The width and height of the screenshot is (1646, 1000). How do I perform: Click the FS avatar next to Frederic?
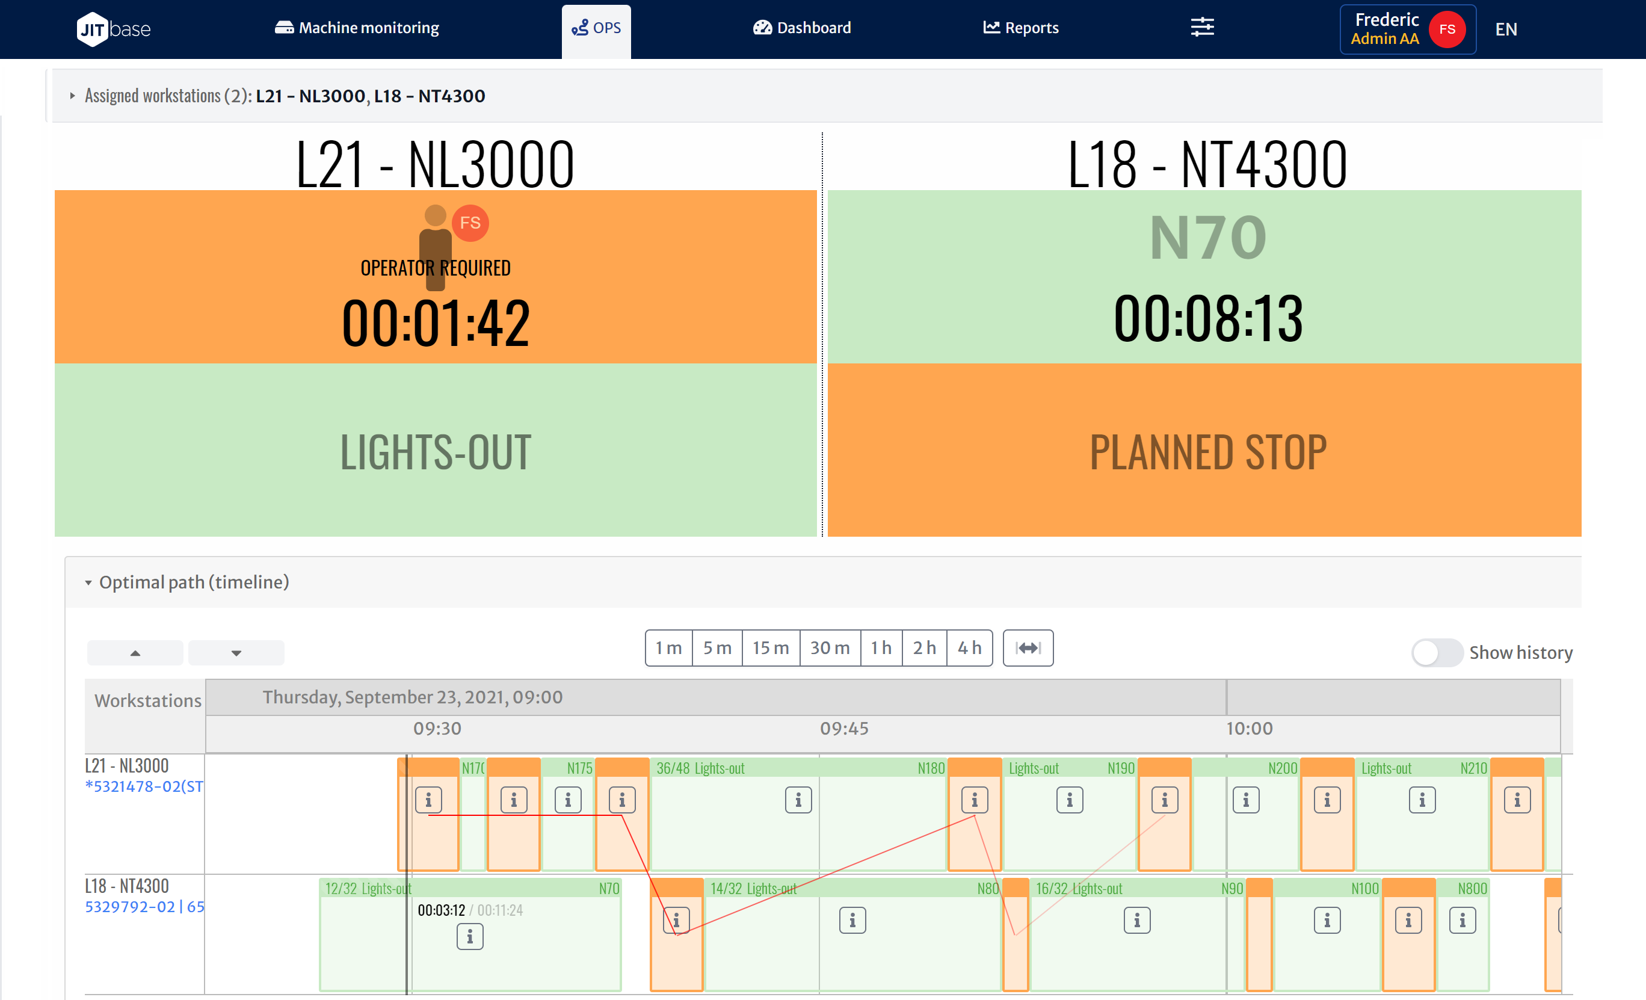pyautogui.click(x=1446, y=29)
